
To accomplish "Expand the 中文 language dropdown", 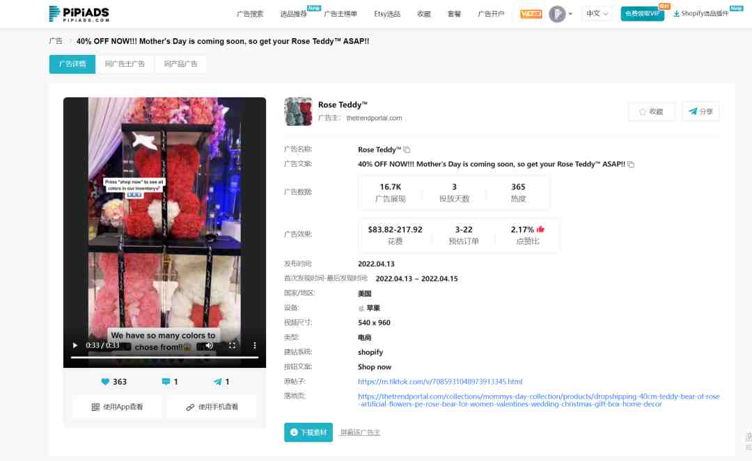I will (597, 13).
